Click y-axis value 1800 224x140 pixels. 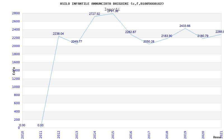[16, 54]
